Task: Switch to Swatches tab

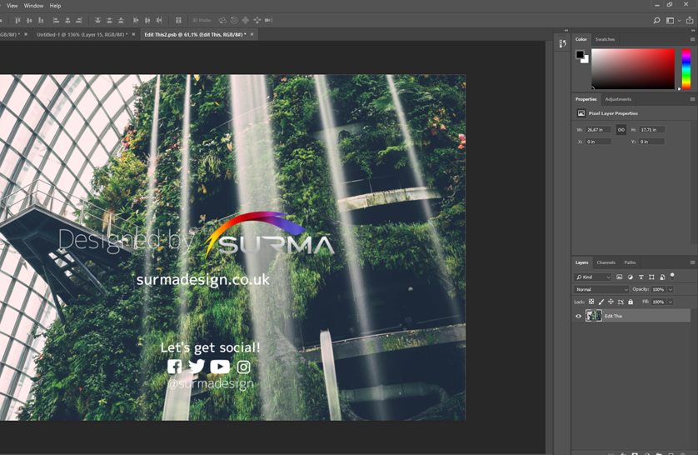Action: 605,39
